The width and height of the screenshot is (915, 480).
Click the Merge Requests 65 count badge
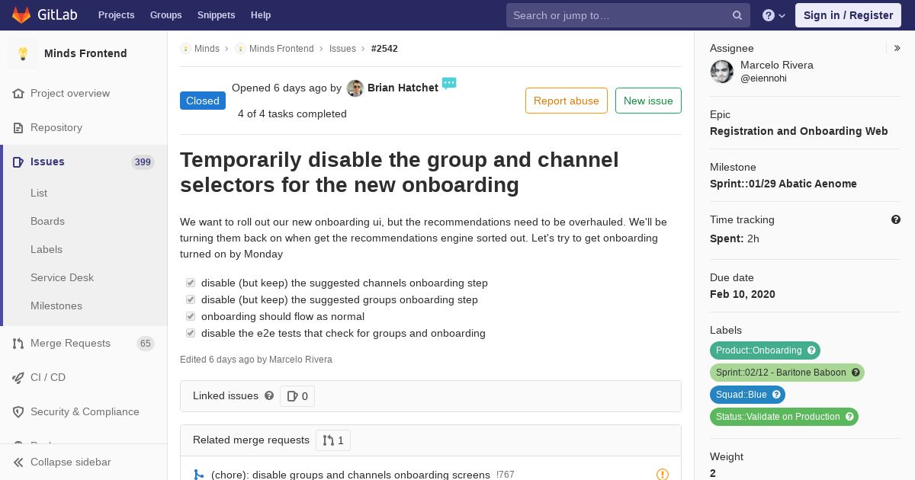145,344
